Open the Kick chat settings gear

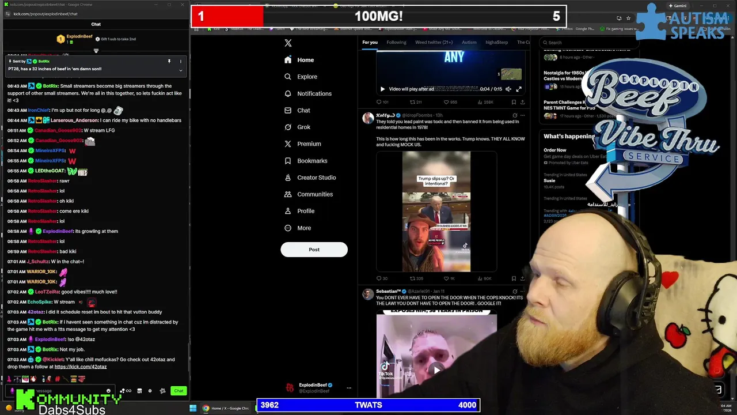pos(150,391)
